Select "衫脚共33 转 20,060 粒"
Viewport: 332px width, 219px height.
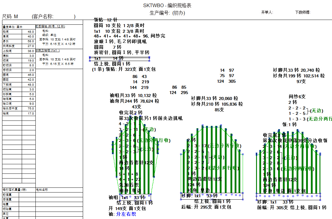[x=214, y=98]
